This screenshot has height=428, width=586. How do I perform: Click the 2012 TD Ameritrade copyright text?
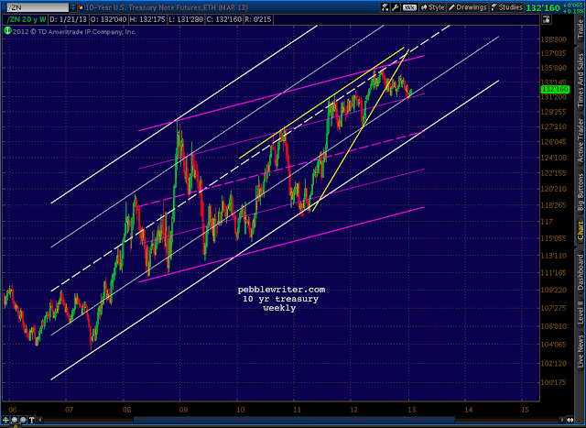point(74,31)
